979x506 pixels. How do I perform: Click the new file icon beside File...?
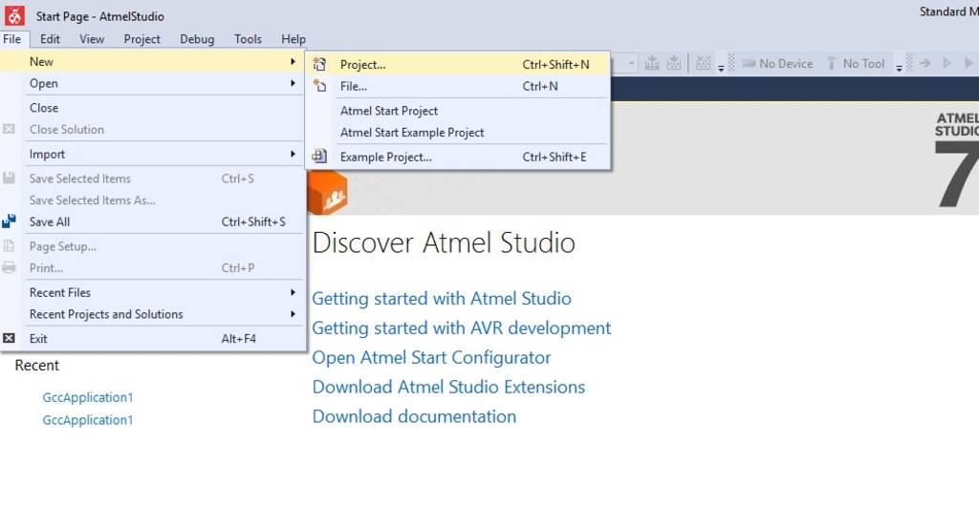coord(319,86)
